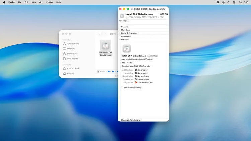Image resolution: width=251 pixels, height=141 pixels.
Task: Collapse the Preview section
Action: pos(120,40)
